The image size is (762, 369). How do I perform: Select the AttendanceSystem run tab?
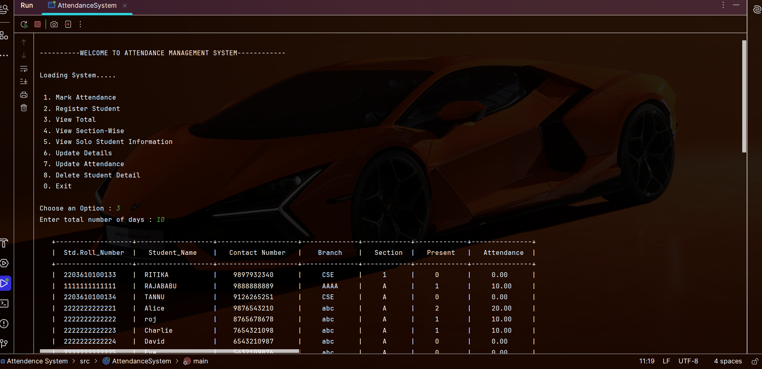pos(87,6)
